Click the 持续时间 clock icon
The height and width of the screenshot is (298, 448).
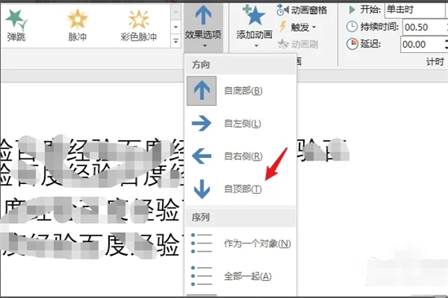[x=352, y=27]
